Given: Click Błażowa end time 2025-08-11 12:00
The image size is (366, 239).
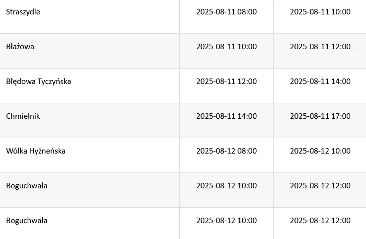Looking at the screenshot, I should [x=320, y=47].
